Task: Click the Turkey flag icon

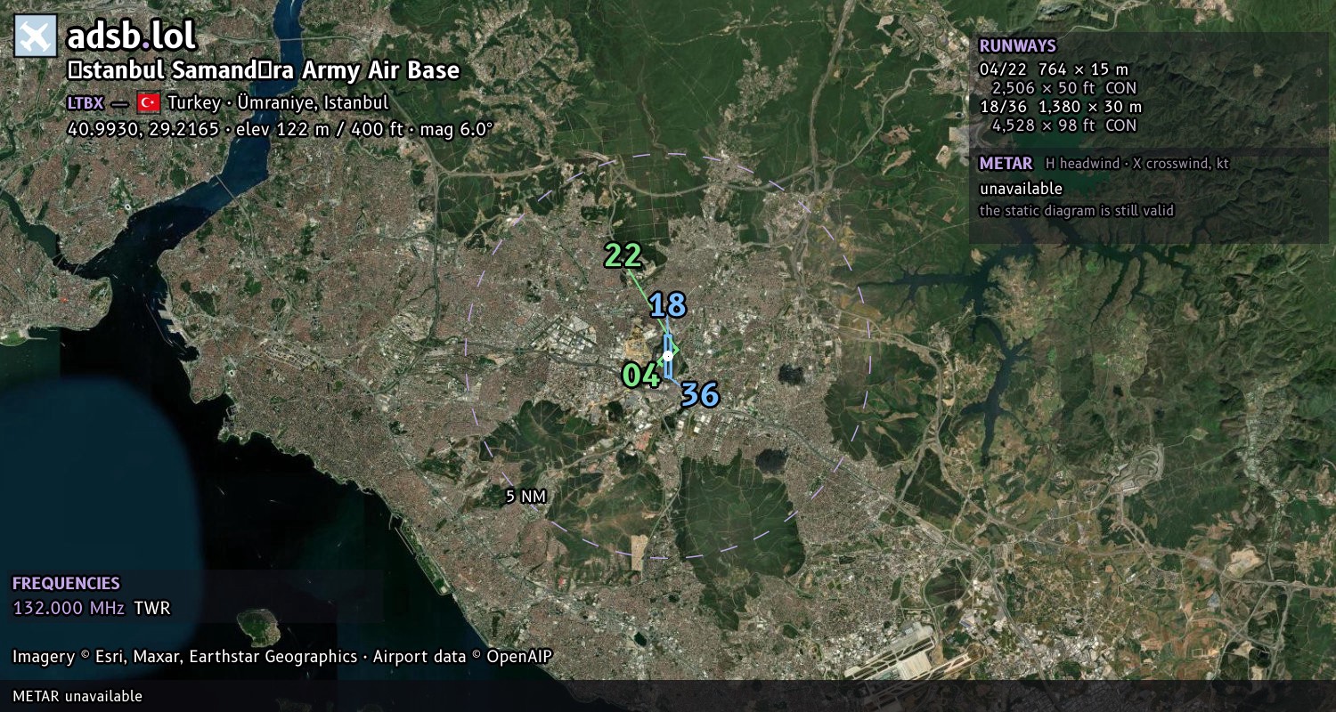Action: coord(148,102)
